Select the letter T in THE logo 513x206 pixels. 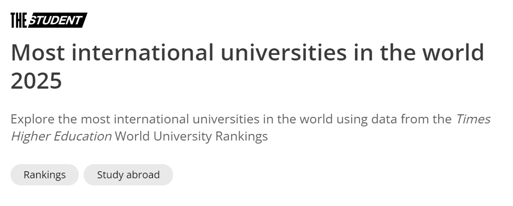13,20
